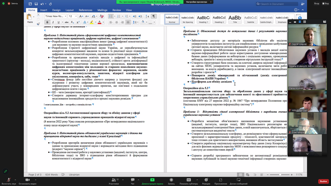This screenshot has height=186, width=331.
Task: Click the red Выйти button
Action: click(323, 181)
